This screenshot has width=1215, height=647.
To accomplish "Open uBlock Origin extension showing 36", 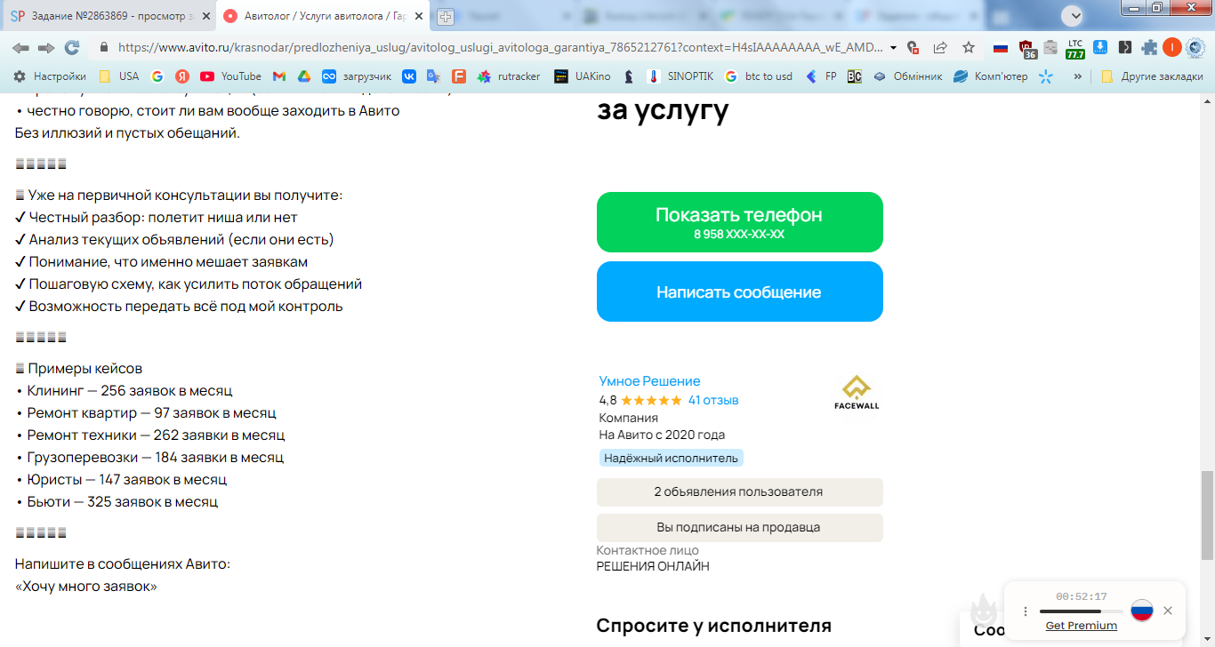I will [1027, 49].
